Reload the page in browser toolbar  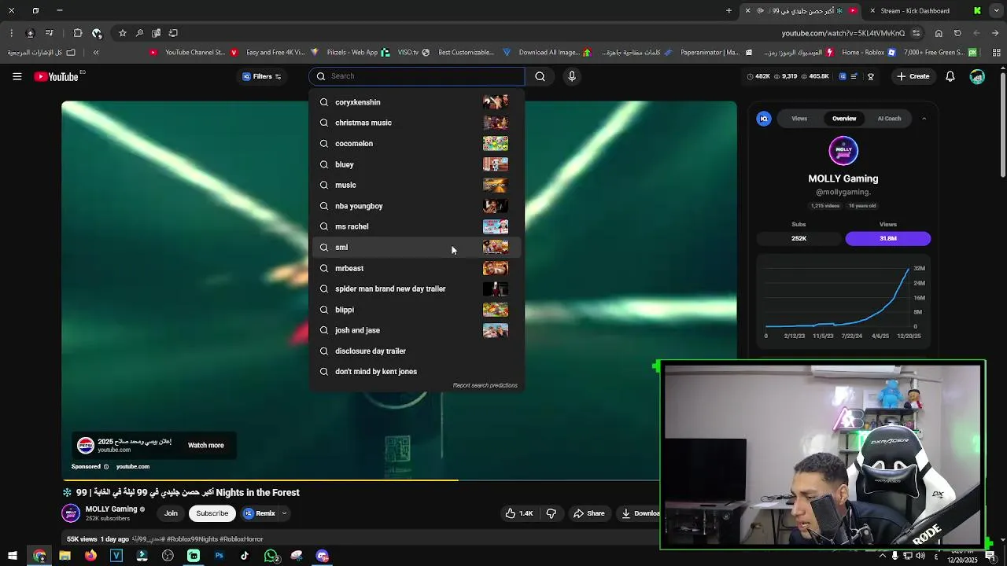tap(957, 33)
